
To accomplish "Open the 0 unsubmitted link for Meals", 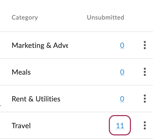I will 122,72.
